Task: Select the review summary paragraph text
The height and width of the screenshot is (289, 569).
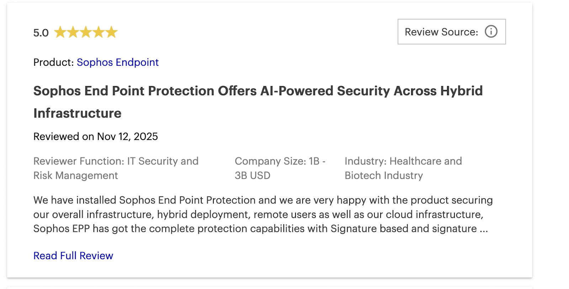Action: coord(263,214)
